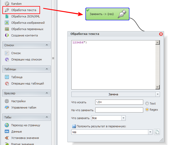Click the Обработка изображений label

click(28, 23)
